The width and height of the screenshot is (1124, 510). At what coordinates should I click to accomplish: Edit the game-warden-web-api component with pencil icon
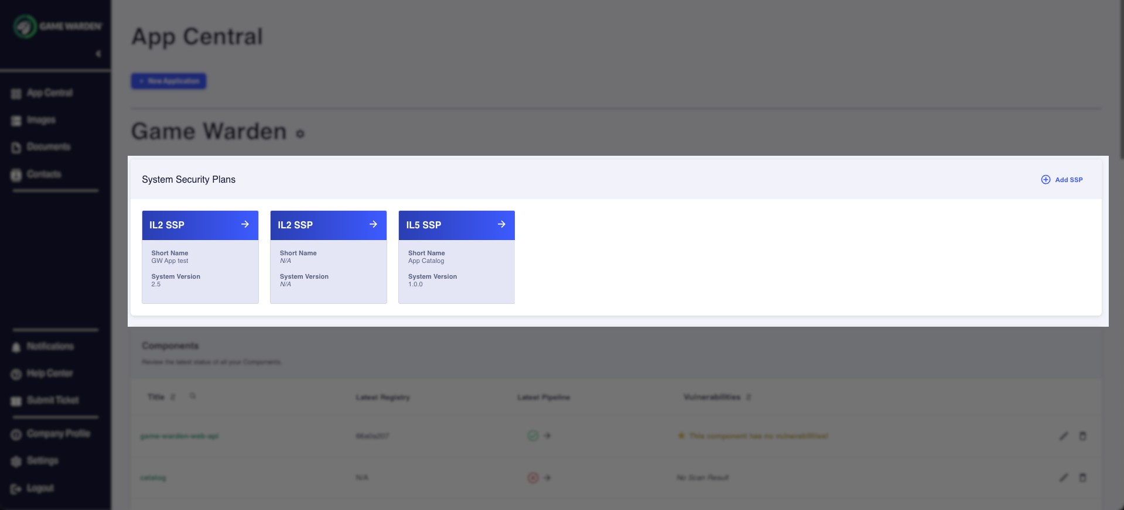click(1064, 436)
